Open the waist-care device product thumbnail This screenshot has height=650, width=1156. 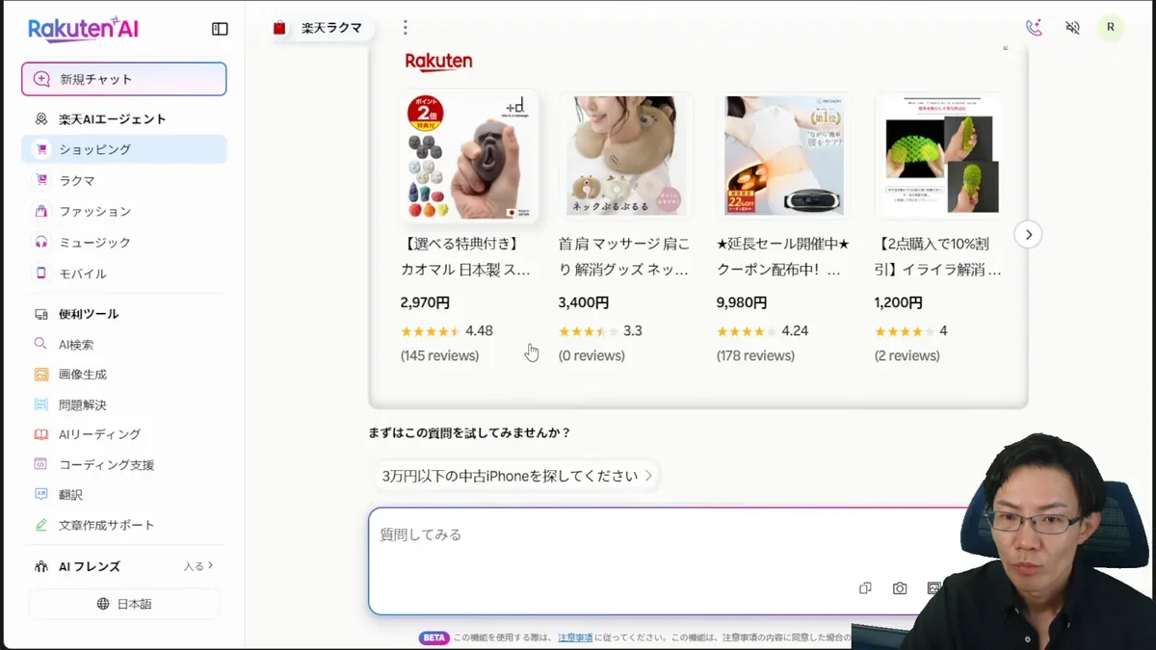(x=784, y=157)
